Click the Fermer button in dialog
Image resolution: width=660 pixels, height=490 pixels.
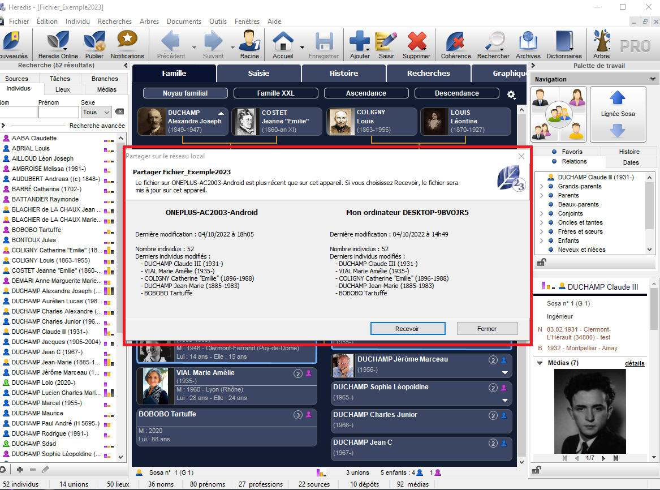[486, 329]
